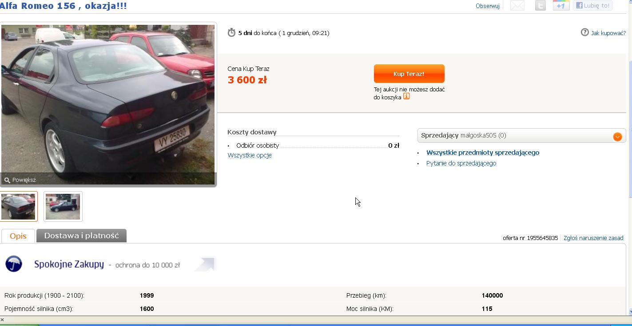Click the Kup Teraz! button

[x=409, y=74]
